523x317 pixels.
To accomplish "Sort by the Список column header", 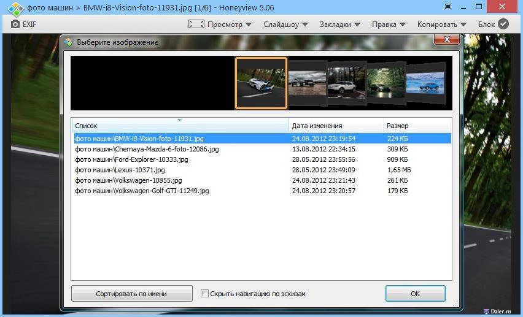I will 180,126.
